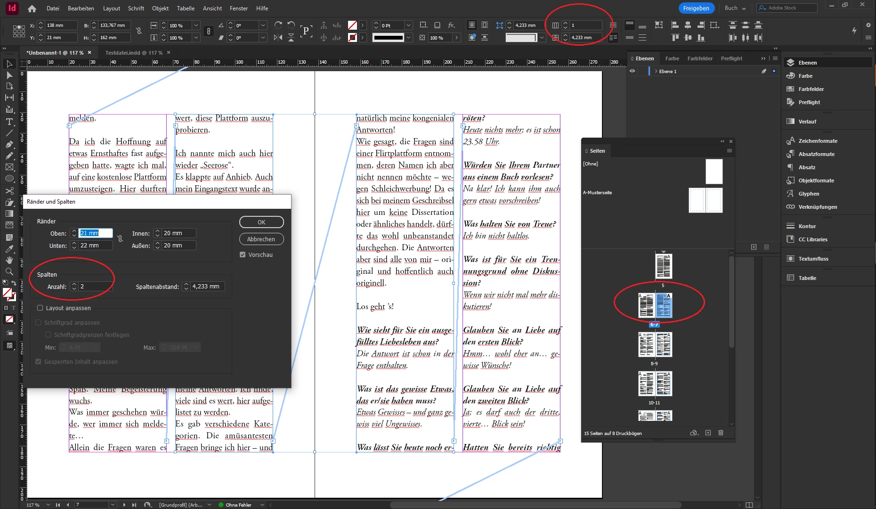Image resolution: width=876 pixels, height=509 pixels.
Task: Toggle the Vorschau checkbox
Action: click(243, 254)
